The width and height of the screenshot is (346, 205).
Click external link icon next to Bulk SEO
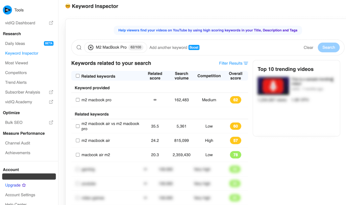pyautogui.click(x=51, y=123)
